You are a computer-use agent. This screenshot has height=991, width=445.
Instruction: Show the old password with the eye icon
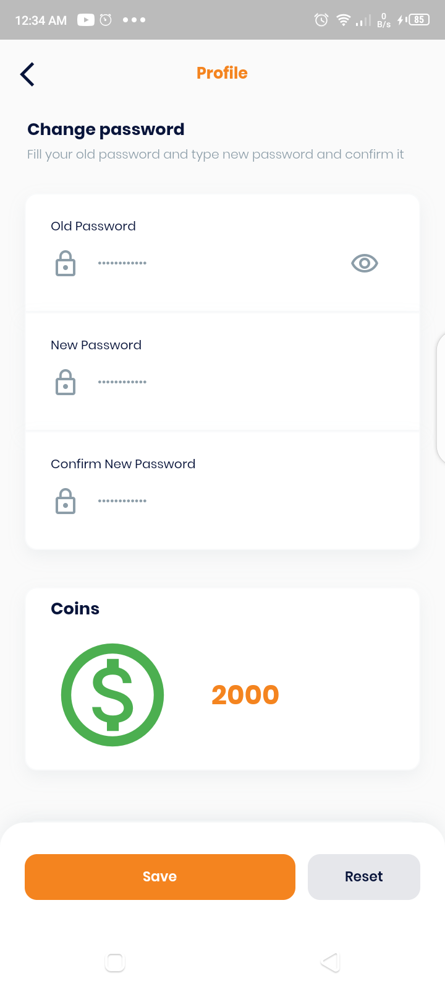[x=365, y=263]
